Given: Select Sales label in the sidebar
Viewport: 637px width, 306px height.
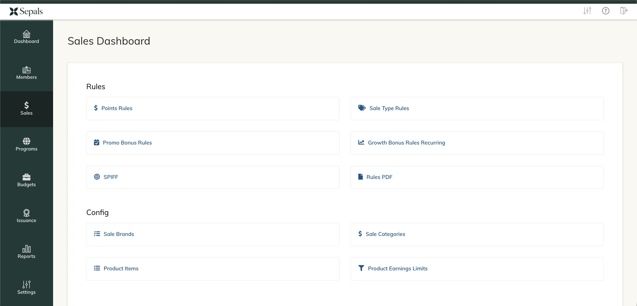Looking at the screenshot, I should point(27,113).
